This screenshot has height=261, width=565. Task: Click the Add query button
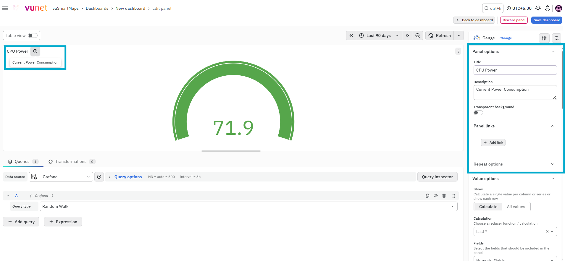[21, 222]
